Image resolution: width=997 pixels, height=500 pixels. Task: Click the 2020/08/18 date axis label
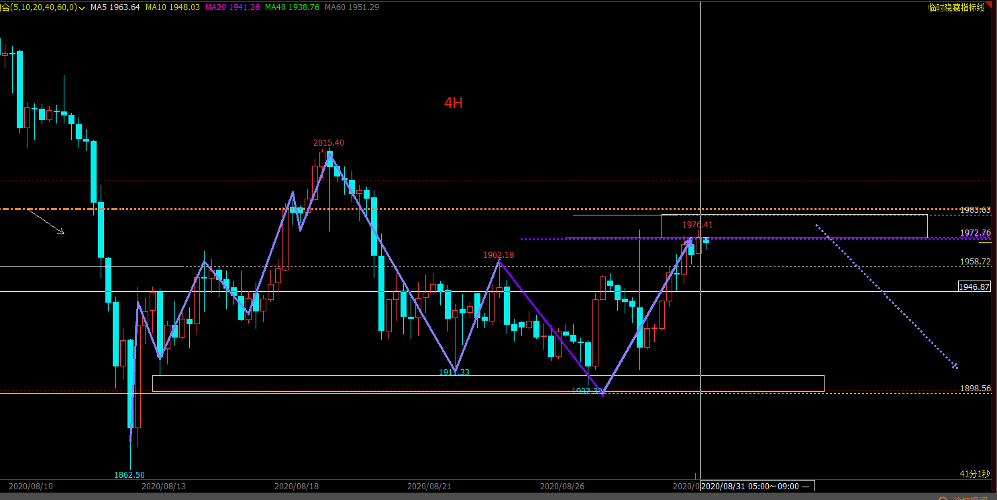pos(297,486)
